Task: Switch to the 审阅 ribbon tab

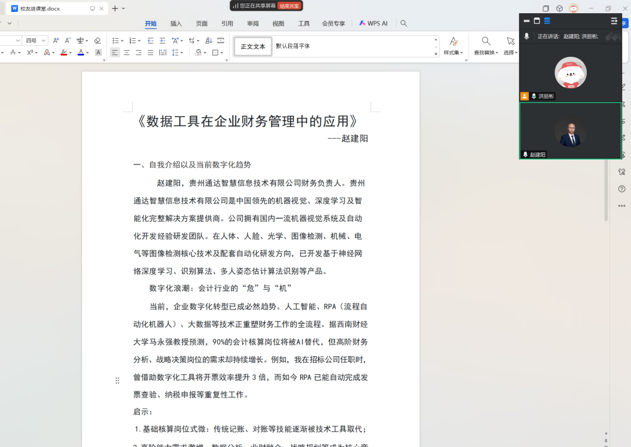Action: (x=253, y=23)
